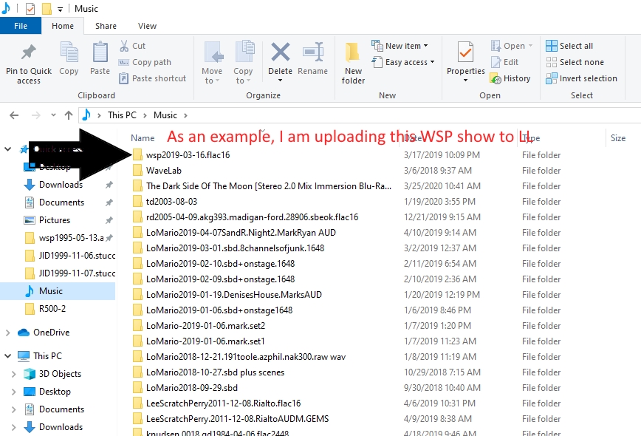Select LoMario-2019-01-06.mark.set2 folder
This screenshot has height=436, width=641.
coord(205,326)
